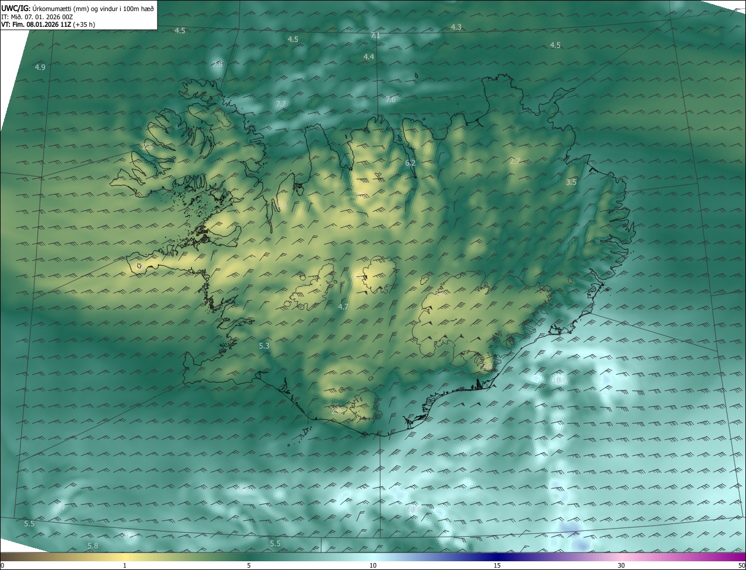Click the 0 tick label on the color scale
746x570 pixels.
click(2, 565)
